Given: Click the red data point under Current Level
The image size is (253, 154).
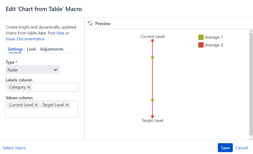Looking at the screenshot, I should click(x=152, y=40).
